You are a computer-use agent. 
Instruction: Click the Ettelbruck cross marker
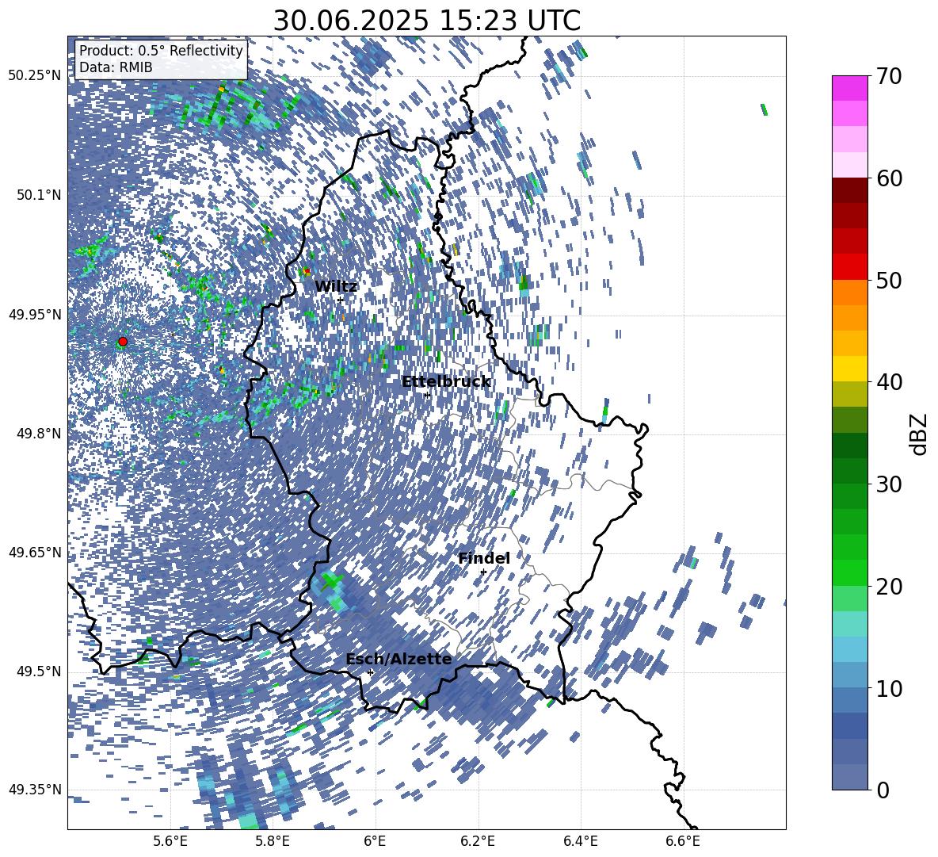(427, 394)
